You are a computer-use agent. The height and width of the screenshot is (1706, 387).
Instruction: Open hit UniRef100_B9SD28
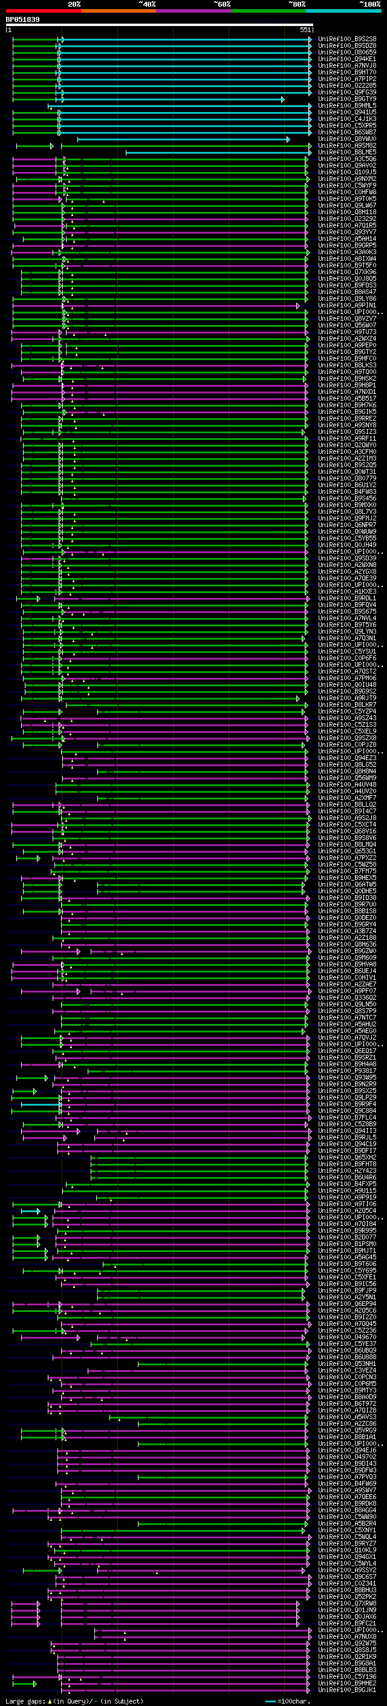(x=347, y=46)
